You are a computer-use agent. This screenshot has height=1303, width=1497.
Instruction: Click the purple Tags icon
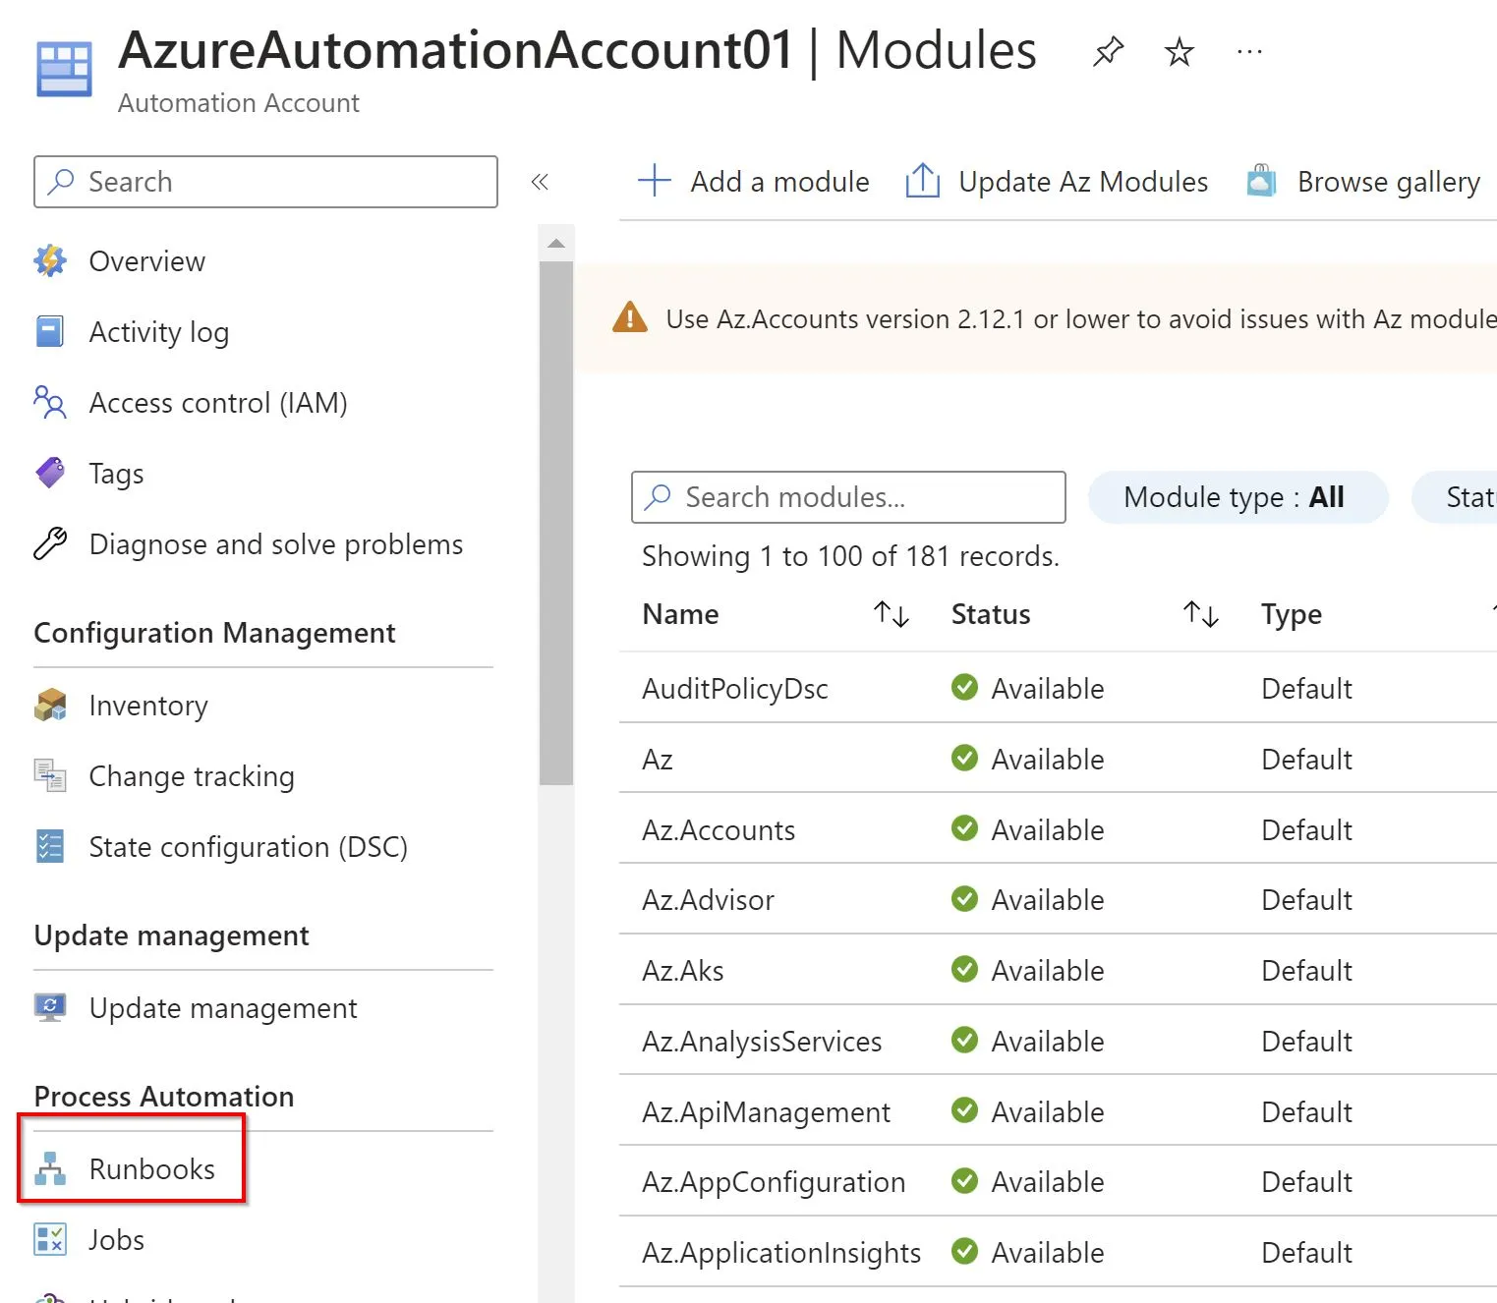(50, 473)
